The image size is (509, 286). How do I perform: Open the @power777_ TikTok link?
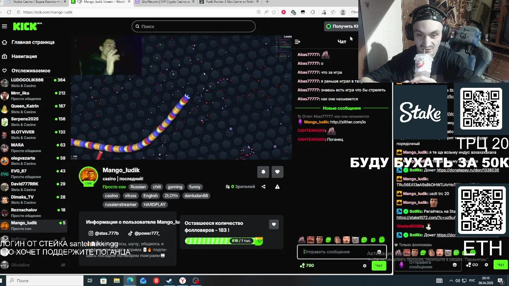(144, 234)
